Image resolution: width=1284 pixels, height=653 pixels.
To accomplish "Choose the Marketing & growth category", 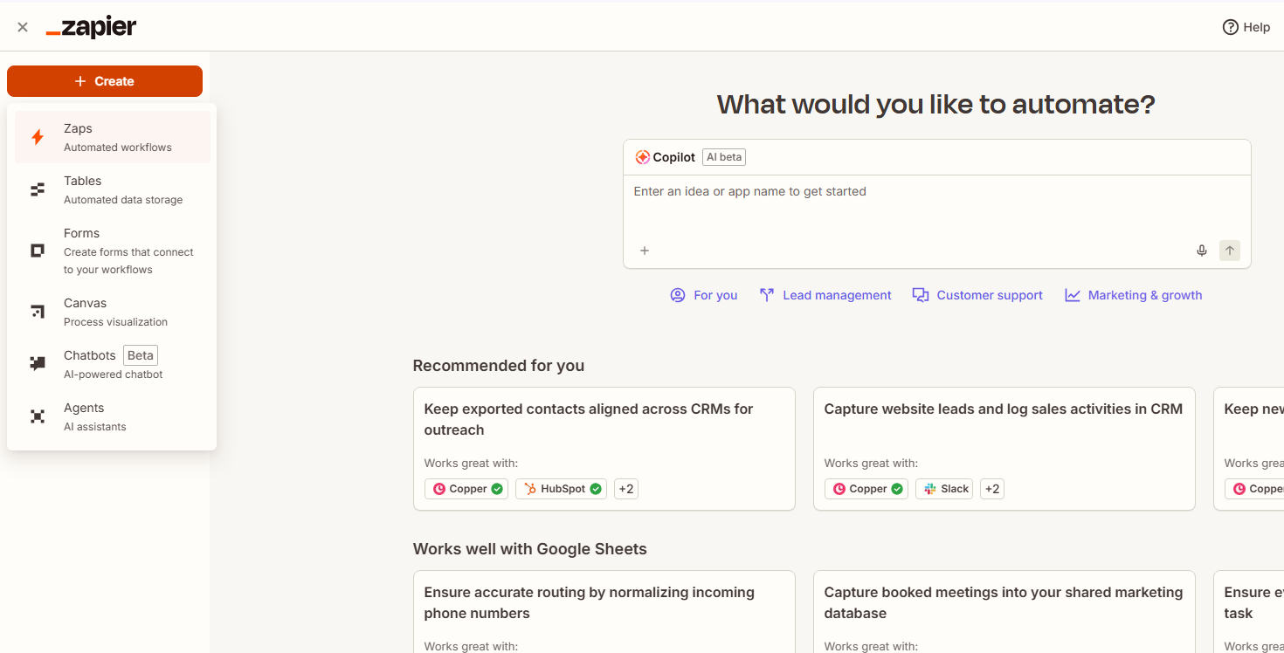I will 1134,295.
